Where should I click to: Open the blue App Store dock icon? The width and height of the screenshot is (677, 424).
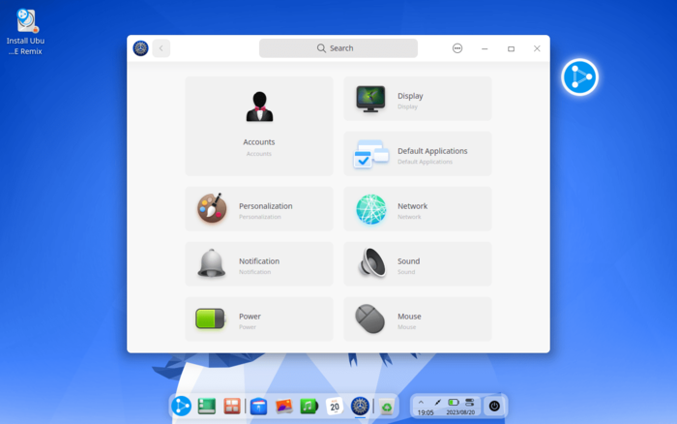coord(258,407)
